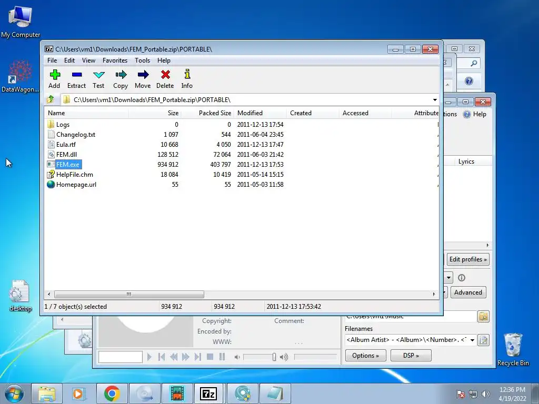Expand Filenames pattern dropdown

click(x=472, y=340)
